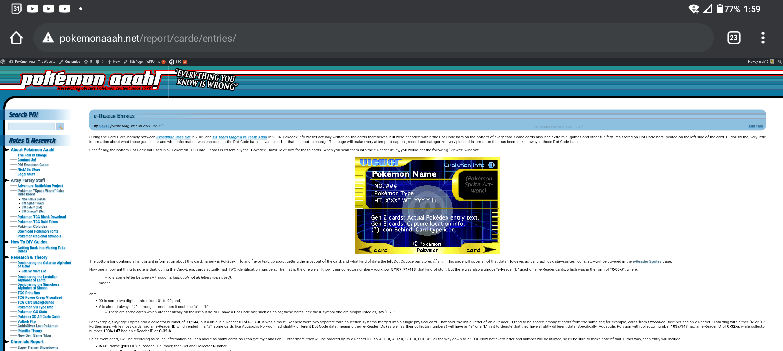Open the SEO admin bar menu
Screen dimensions: 783x351
[x=178, y=62]
